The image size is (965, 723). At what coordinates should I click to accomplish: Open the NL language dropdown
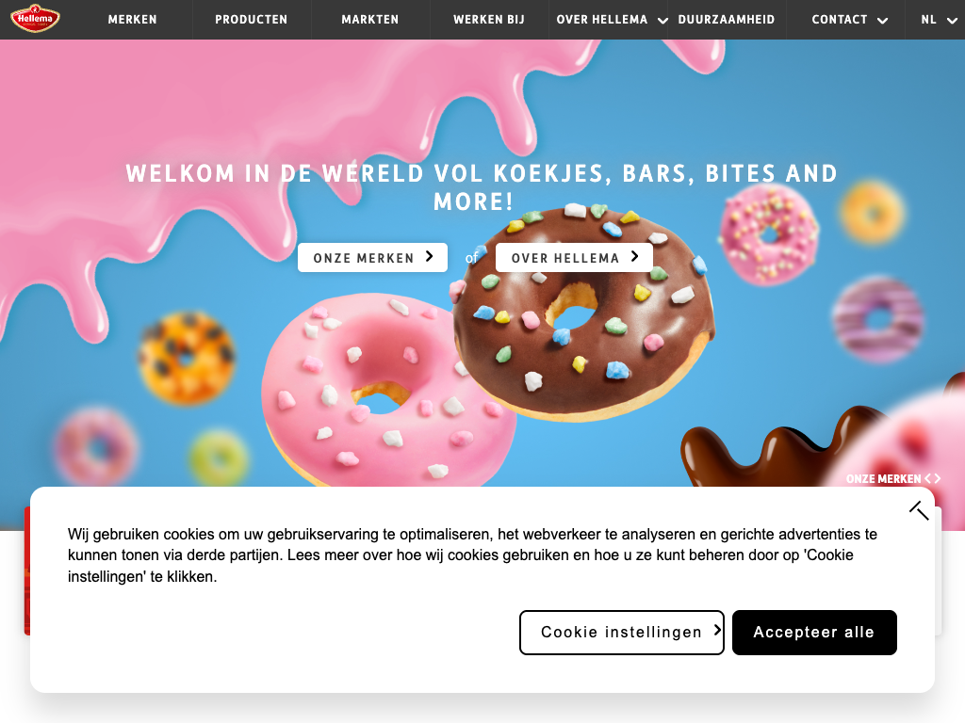click(x=939, y=20)
